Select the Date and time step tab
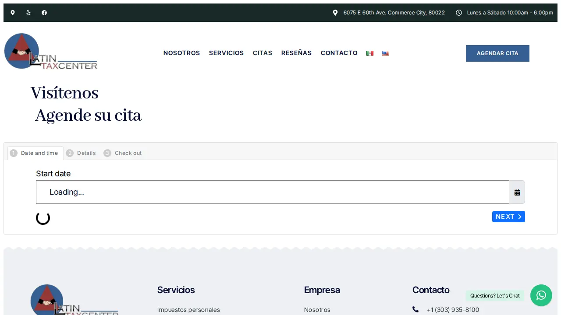Image resolution: width=561 pixels, height=315 pixels. 36,153
